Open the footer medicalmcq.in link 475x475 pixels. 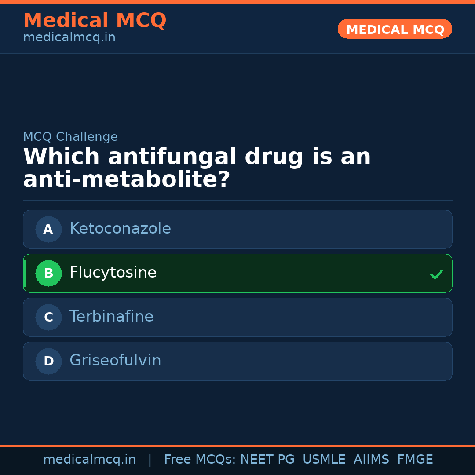pyautogui.click(x=89, y=460)
